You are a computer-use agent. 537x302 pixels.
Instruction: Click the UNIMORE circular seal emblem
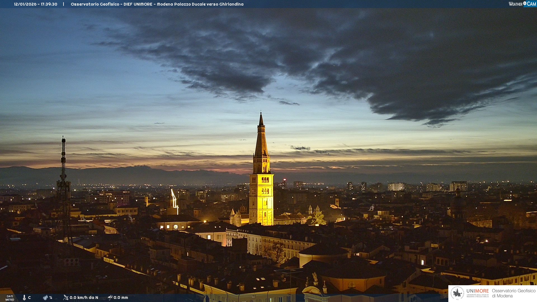[x=457, y=293]
